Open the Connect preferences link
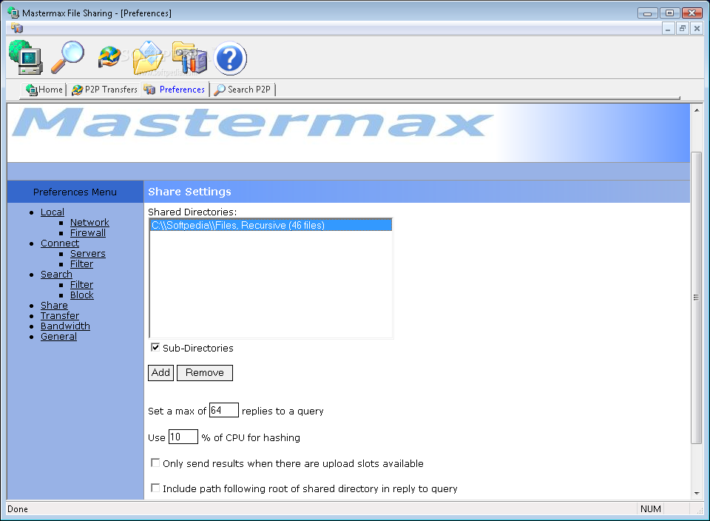 (60, 243)
